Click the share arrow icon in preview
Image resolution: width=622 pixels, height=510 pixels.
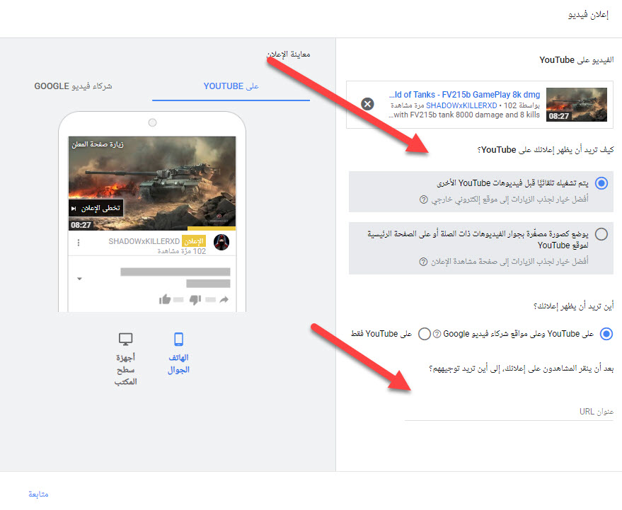pos(224,299)
